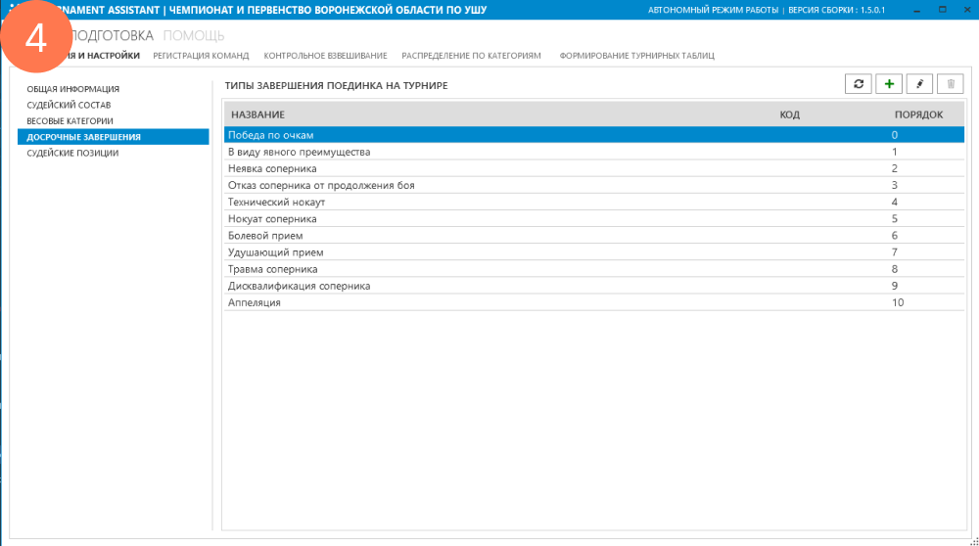The image size is (979, 546).
Task: Close the Tournament Assistant window
Action: click(x=967, y=10)
